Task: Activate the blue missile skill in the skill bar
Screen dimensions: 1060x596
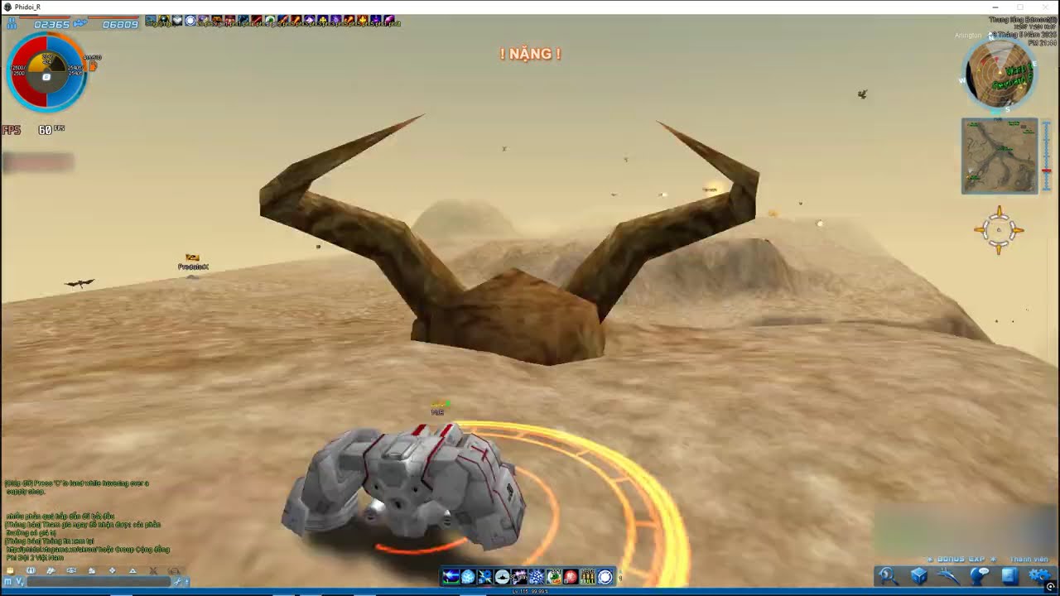Action: (x=450, y=577)
